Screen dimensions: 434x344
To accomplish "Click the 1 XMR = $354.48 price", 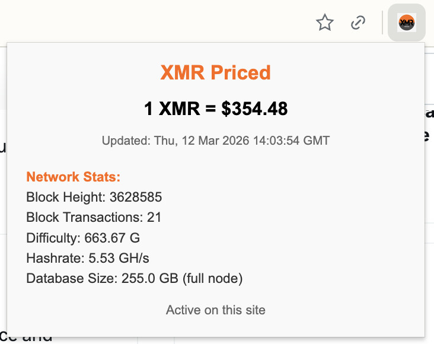I will click(215, 109).
